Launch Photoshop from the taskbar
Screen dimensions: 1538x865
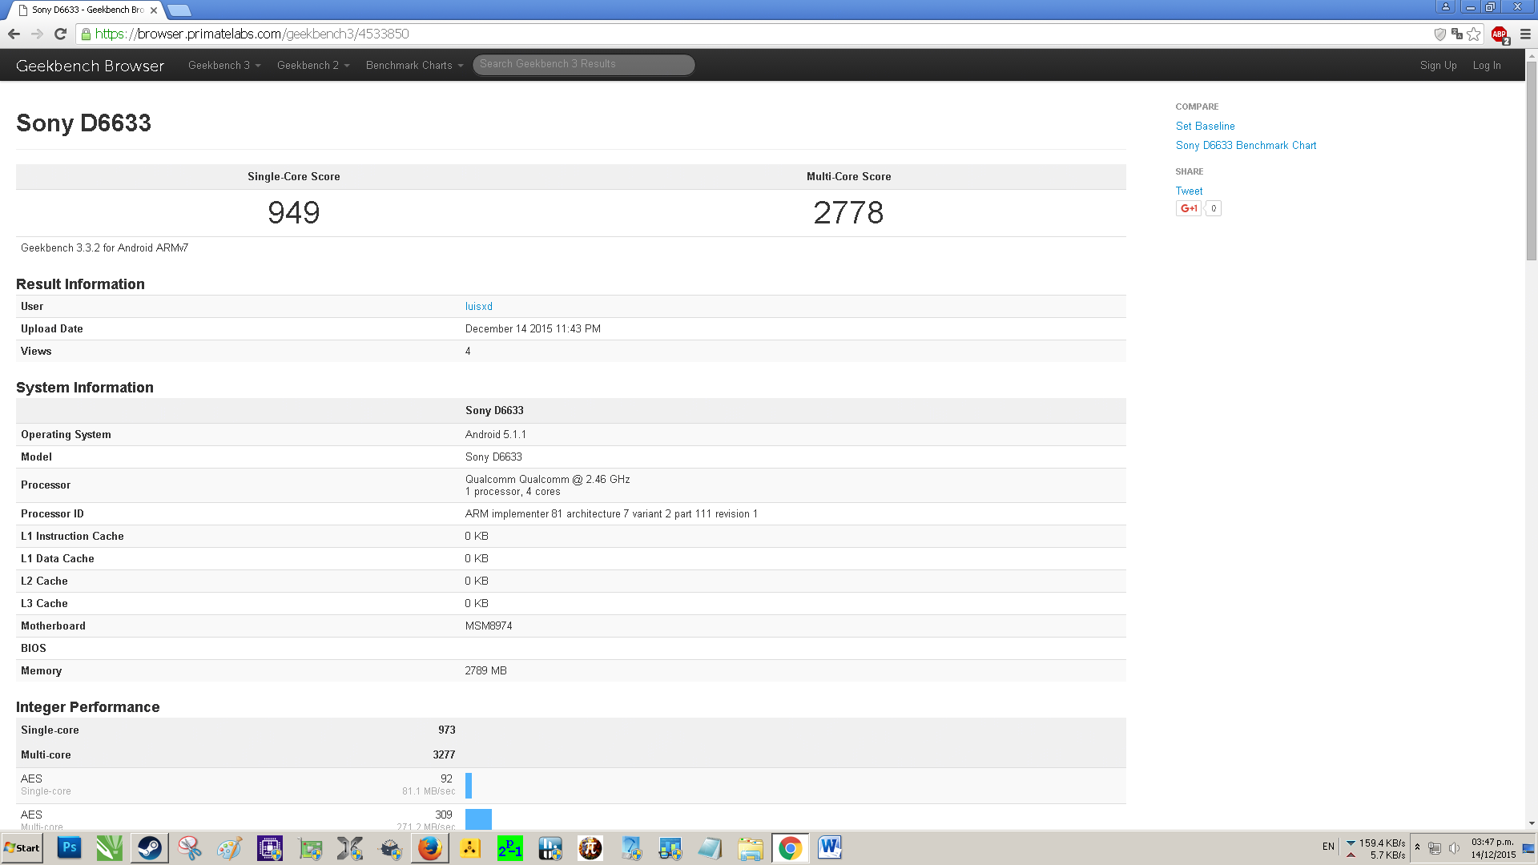[x=69, y=848]
